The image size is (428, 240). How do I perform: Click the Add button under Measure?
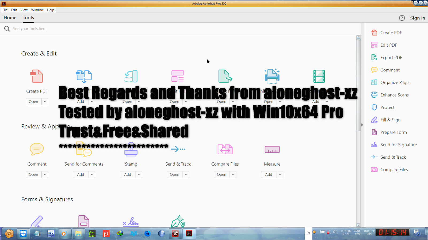click(269, 174)
